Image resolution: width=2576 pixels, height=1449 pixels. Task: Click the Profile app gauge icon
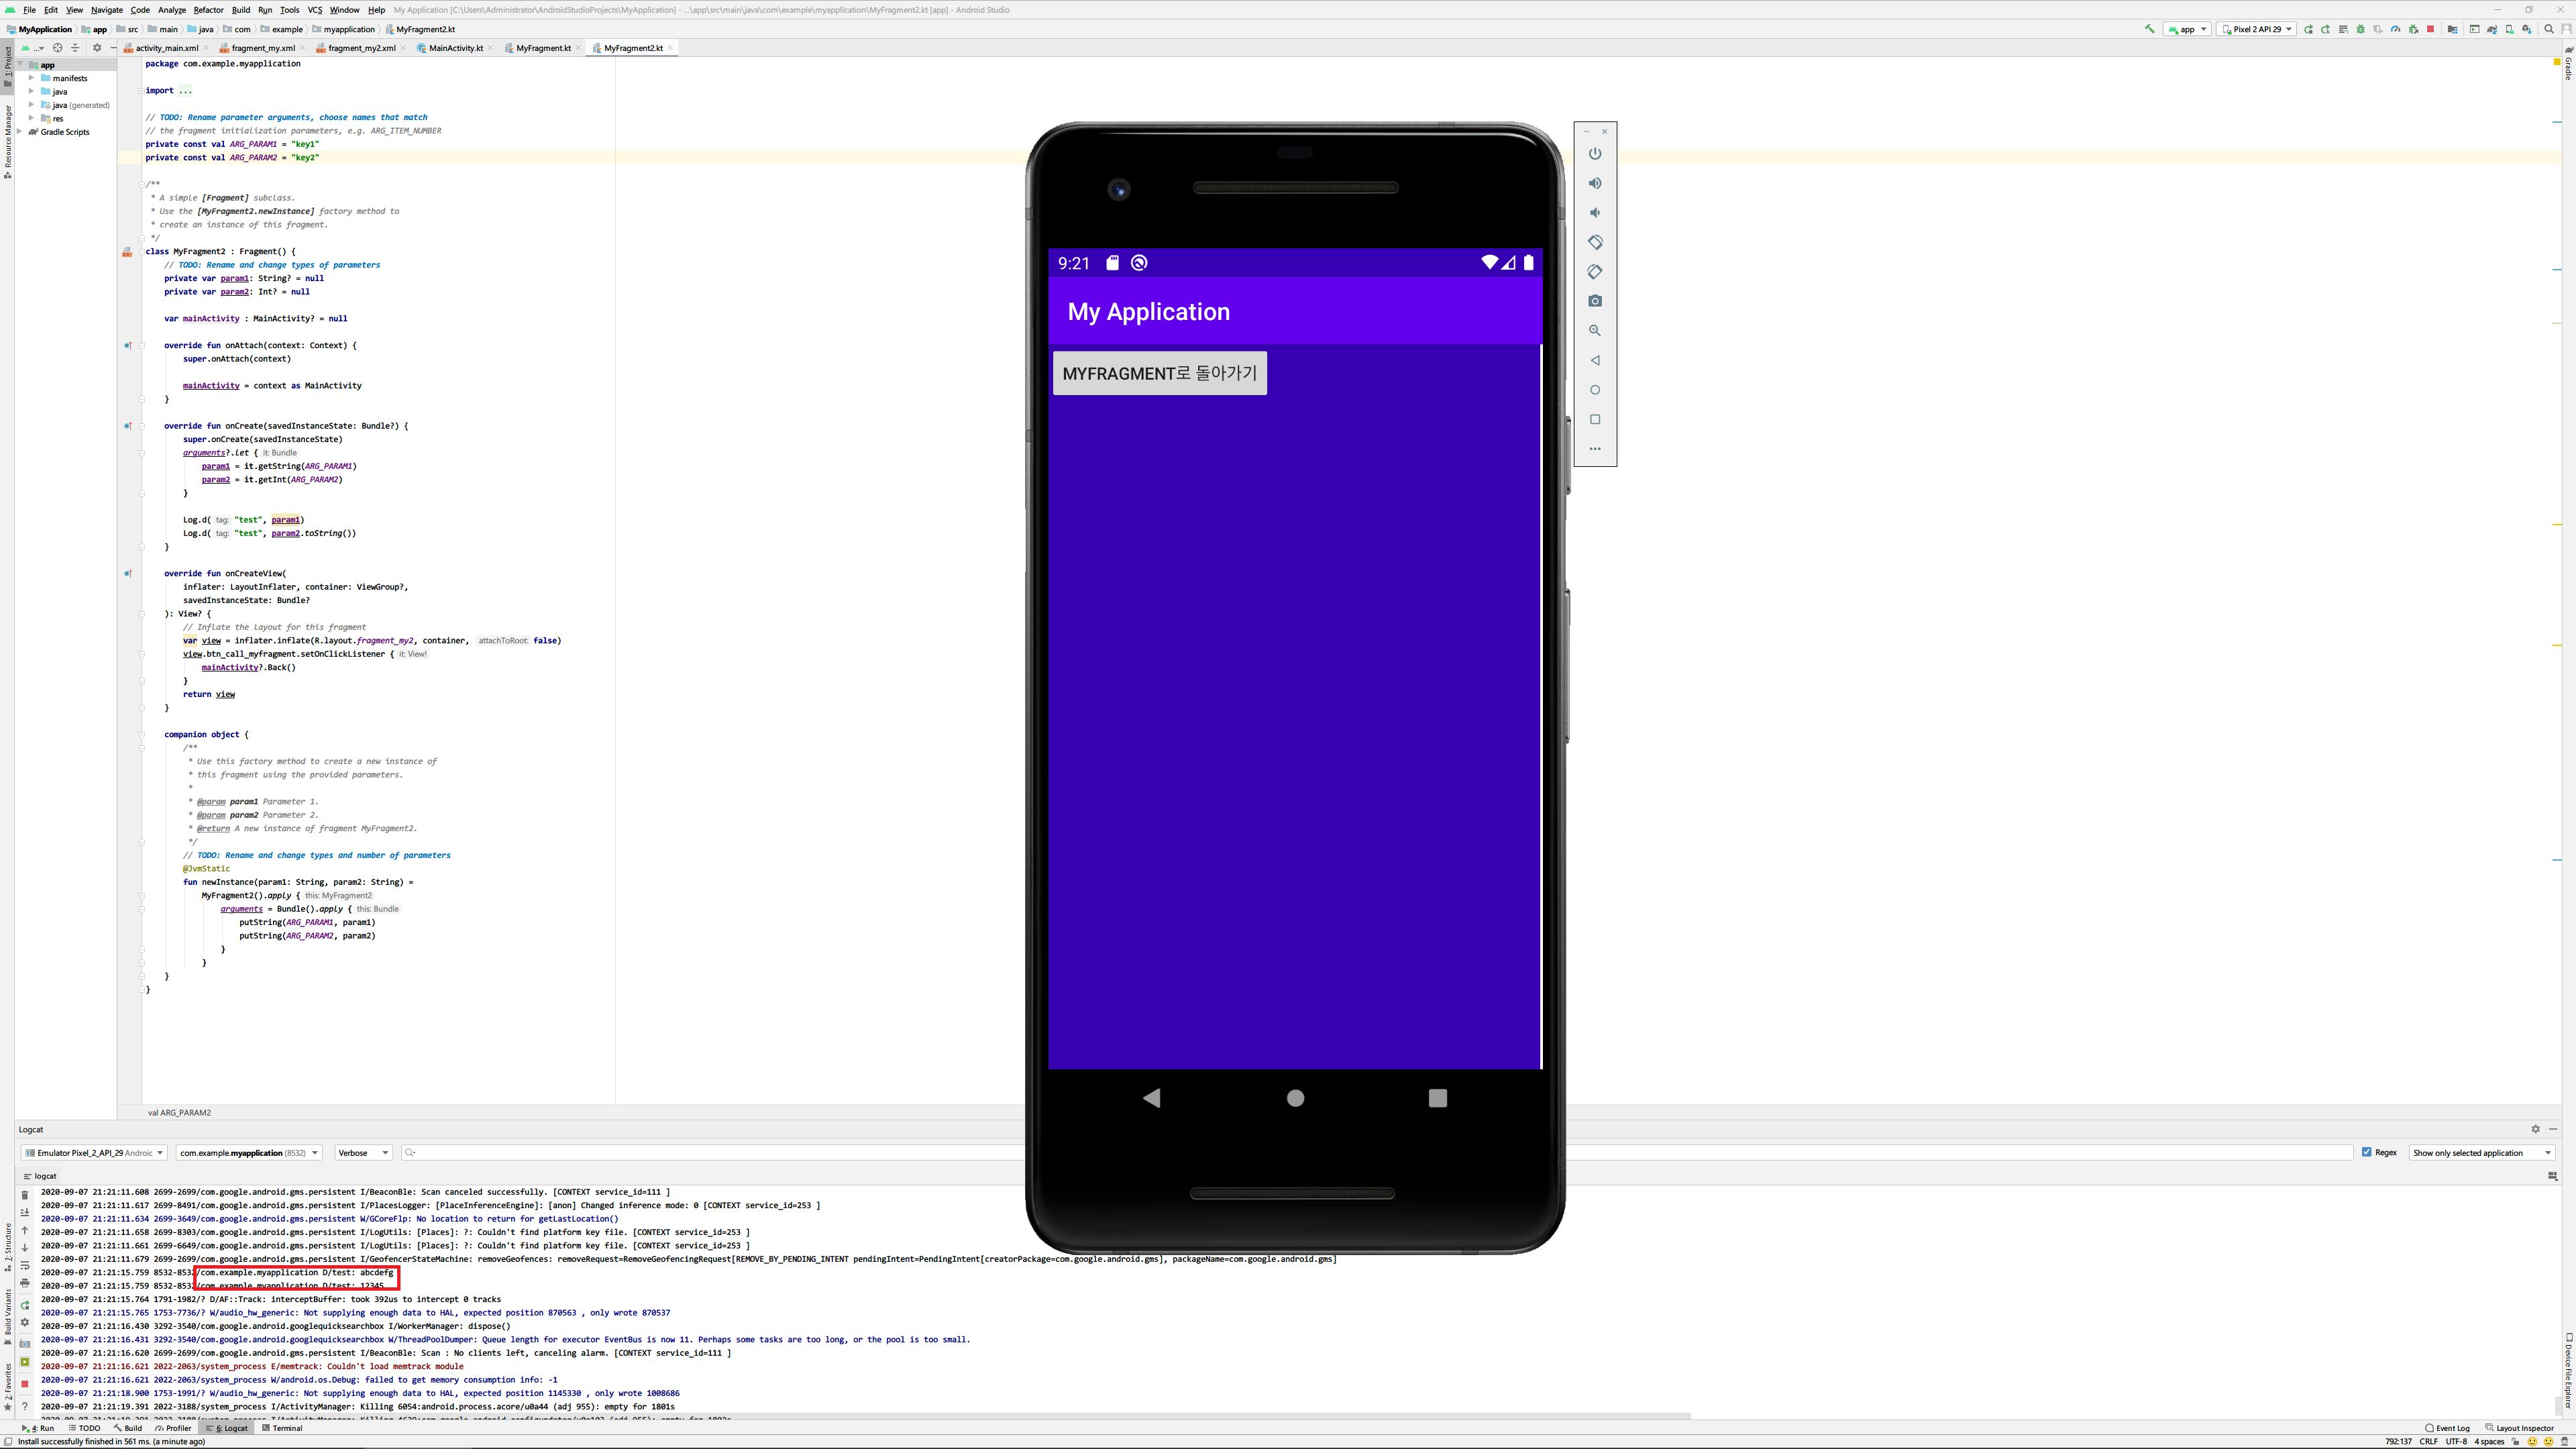tap(2395, 29)
